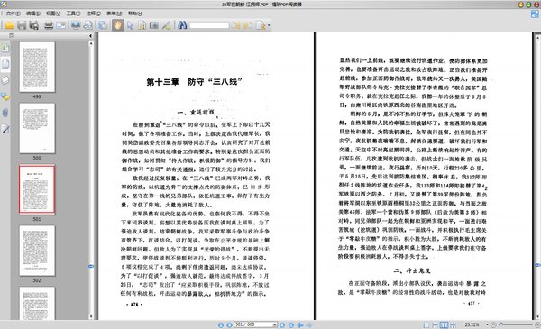This screenshot has width=541, height=329.
Task: Switch to single page view mode
Action: [x=426, y=324]
